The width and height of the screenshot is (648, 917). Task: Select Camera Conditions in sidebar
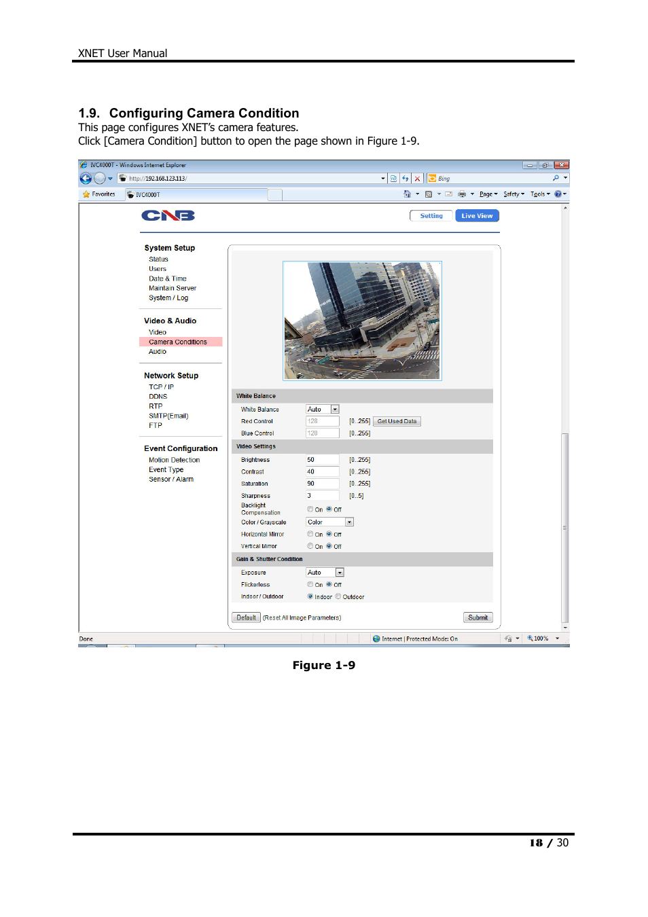click(181, 342)
